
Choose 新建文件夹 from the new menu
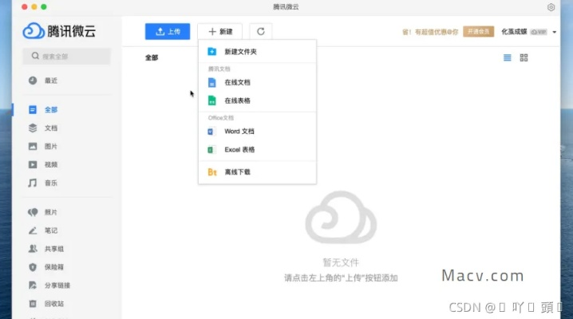point(257,52)
